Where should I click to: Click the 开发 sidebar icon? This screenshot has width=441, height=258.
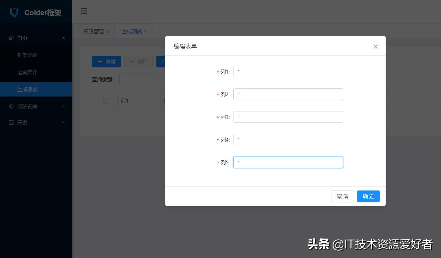[11, 123]
